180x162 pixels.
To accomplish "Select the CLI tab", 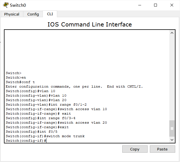I will 50,14.
